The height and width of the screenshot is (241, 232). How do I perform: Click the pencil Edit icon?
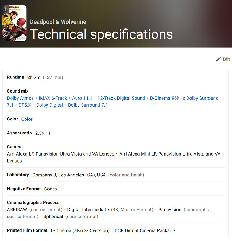coord(218,59)
